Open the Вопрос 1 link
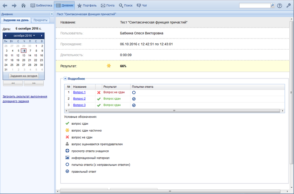The image size is (294, 194). tap(79, 92)
